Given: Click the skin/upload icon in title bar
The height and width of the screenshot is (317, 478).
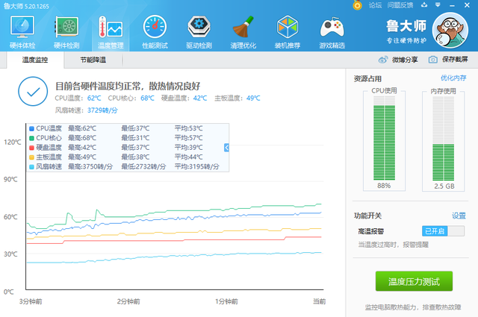Looking at the screenshot, I should [x=424, y=5].
